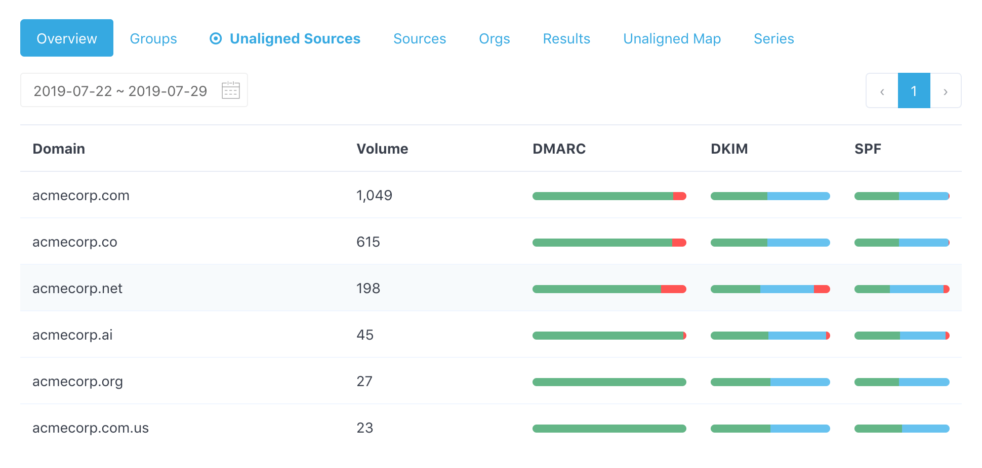Go to next page using right chevron

coord(946,91)
